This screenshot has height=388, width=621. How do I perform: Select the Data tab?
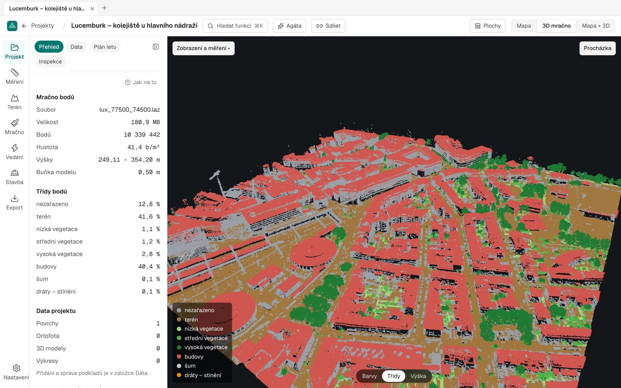76,47
